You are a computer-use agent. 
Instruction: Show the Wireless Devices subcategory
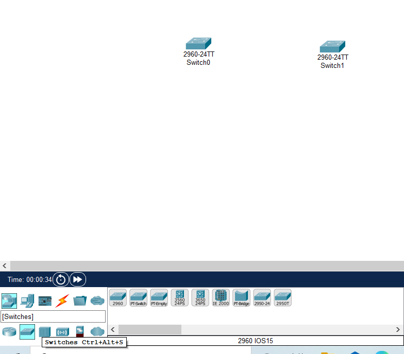(62, 331)
